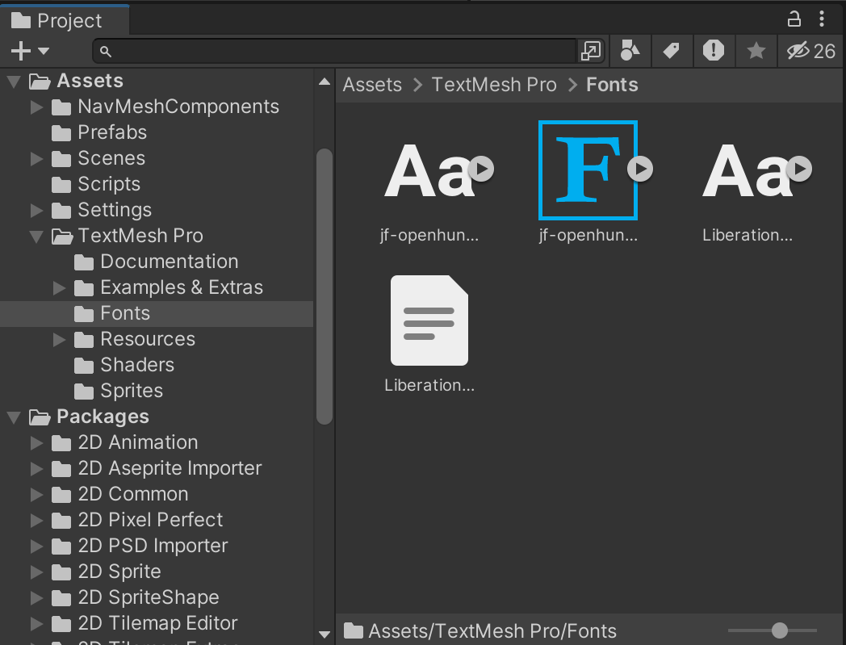Open the Project panel three-dot menu
The image size is (846, 645).
[x=822, y=19]
